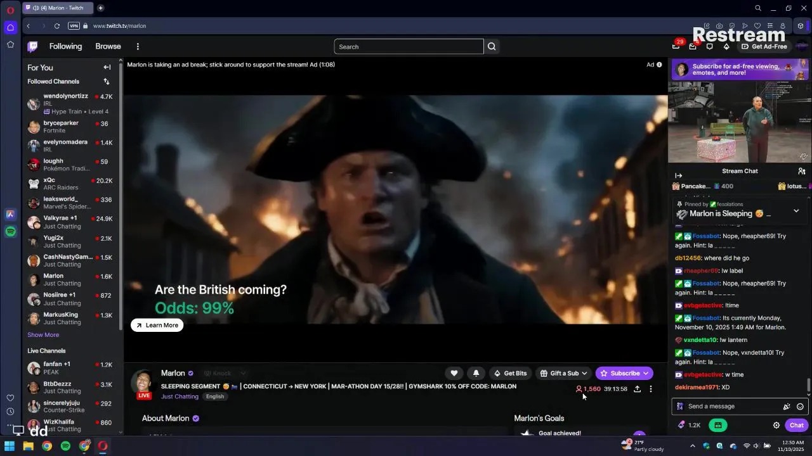Image resolution: width=812 pixels, height=456 pixels.
Task: Open Gift a Sub dropdown
Action: 563,373
